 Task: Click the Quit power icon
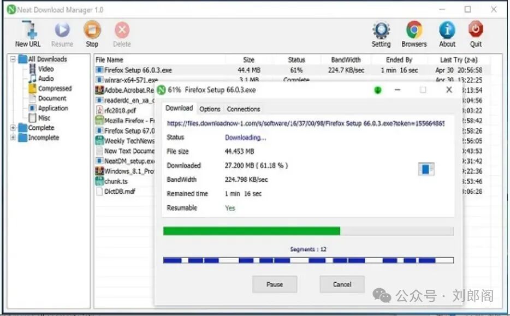476,29
